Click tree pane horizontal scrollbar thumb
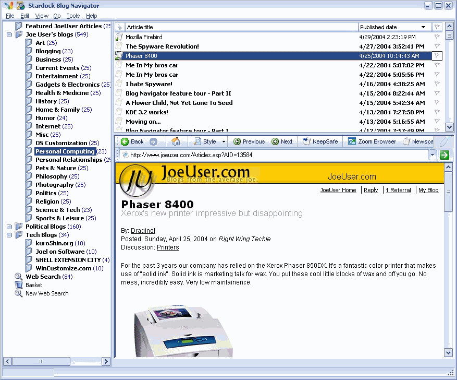The image size is (457, 380). coord(41,361)
